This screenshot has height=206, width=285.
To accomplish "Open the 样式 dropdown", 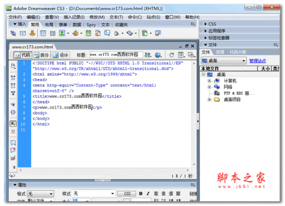I will point(94,194).
